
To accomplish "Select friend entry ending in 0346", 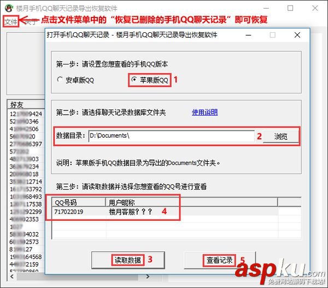I will coord(24,121).
